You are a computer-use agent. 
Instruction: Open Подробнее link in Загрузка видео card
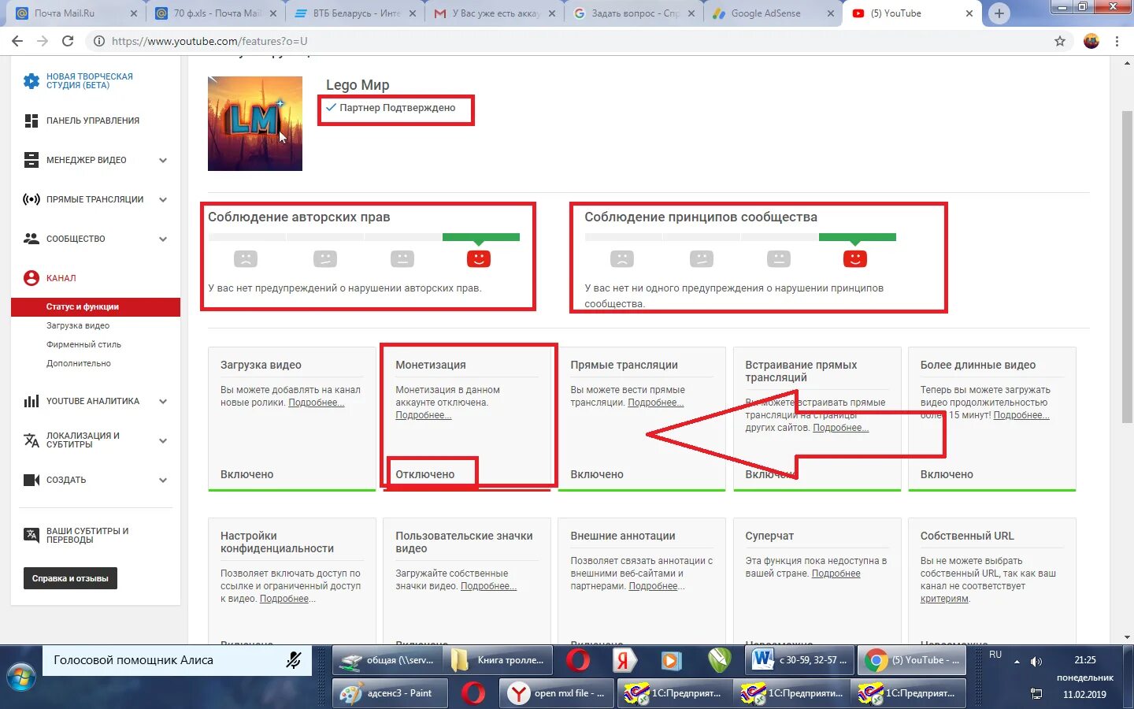pyautogui.click(x=316, y=403)
